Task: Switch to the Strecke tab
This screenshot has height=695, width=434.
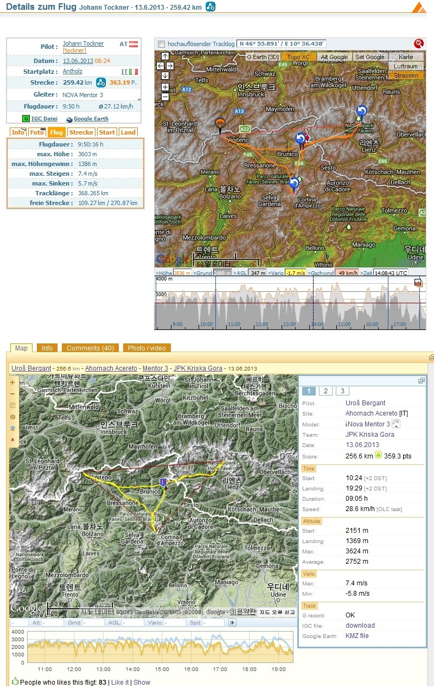Action: (81, 132)
